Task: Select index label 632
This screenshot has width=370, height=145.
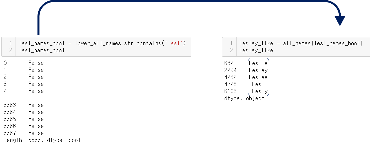Action: [229, 63]
